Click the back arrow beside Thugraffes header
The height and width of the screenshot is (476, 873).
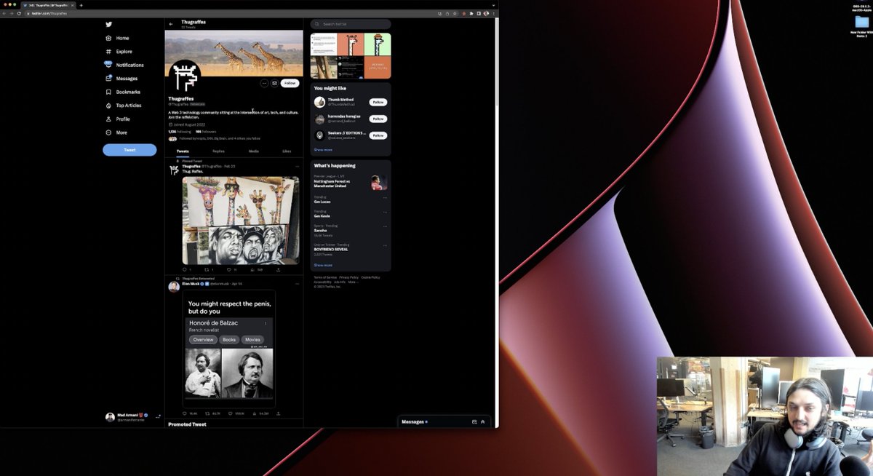(x=171, y=24)
